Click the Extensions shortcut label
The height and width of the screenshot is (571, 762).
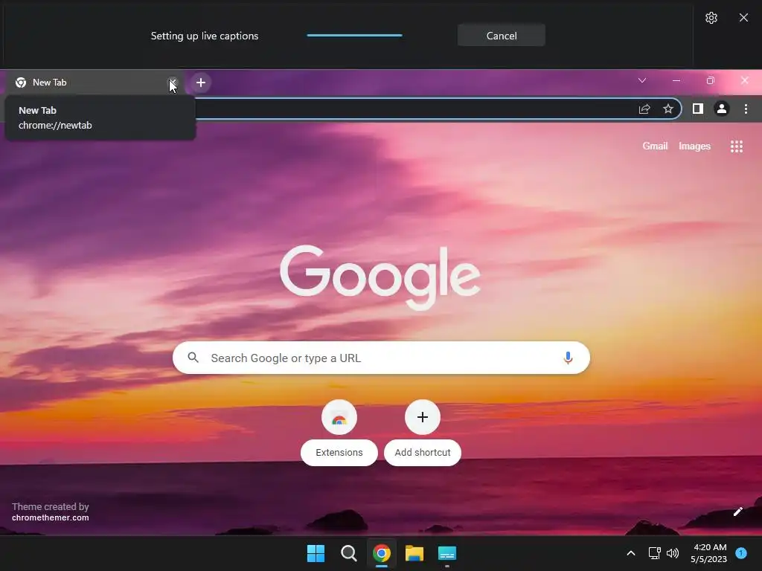339,453
